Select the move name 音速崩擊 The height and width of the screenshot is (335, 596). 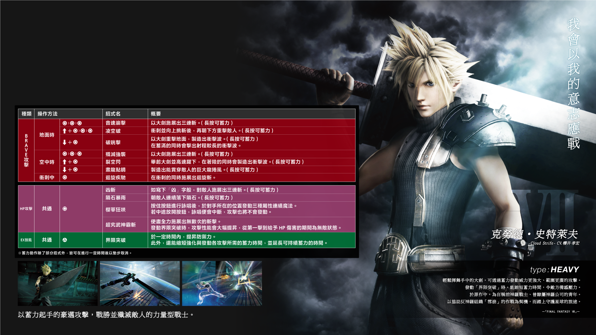[x=115, y=123]
